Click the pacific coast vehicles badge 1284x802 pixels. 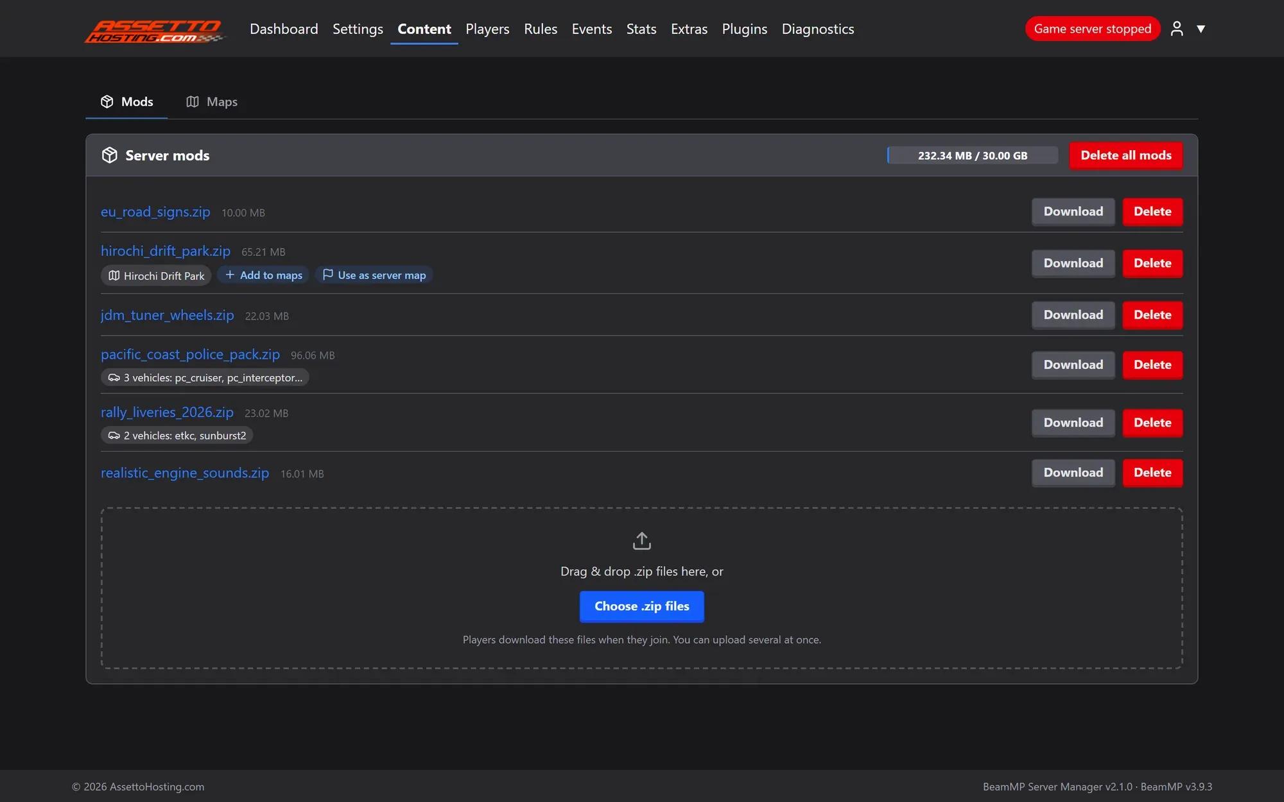pyautogui.click(x=205, y=377)
